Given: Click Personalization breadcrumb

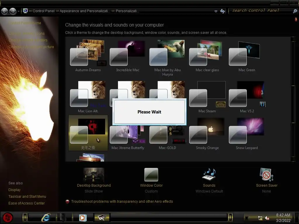Looking at the screenshot, I should 127,11.
